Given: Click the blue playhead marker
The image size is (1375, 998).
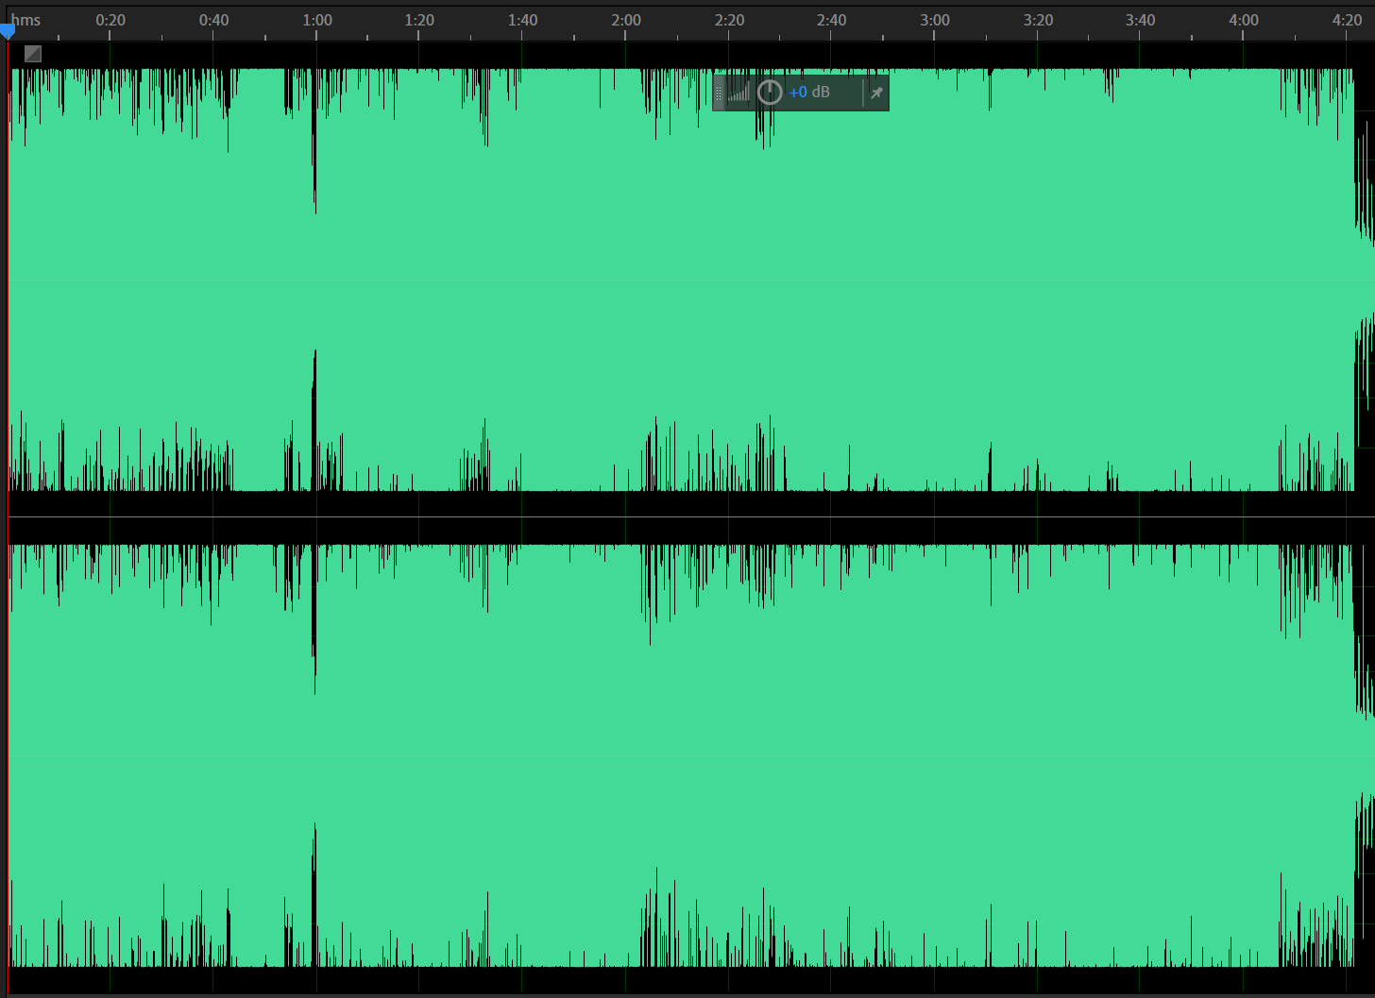Looking at the screenshot, I should (8, 33).
